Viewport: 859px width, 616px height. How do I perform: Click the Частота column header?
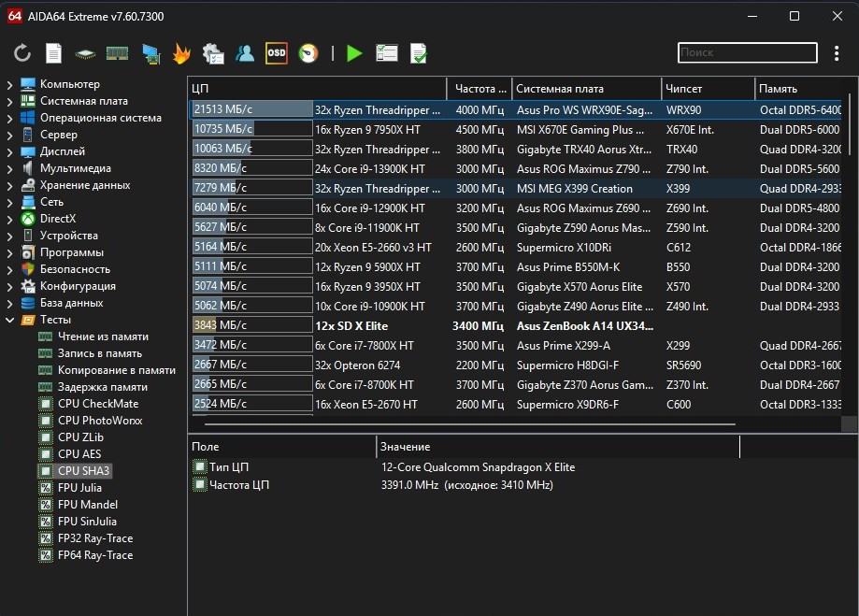coord(479,89)
